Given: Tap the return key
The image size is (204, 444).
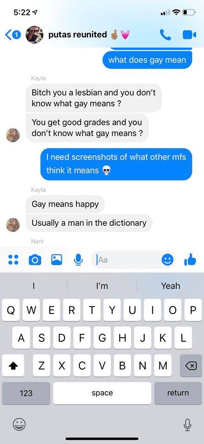Looking at the screenshot, I should 178,393.
